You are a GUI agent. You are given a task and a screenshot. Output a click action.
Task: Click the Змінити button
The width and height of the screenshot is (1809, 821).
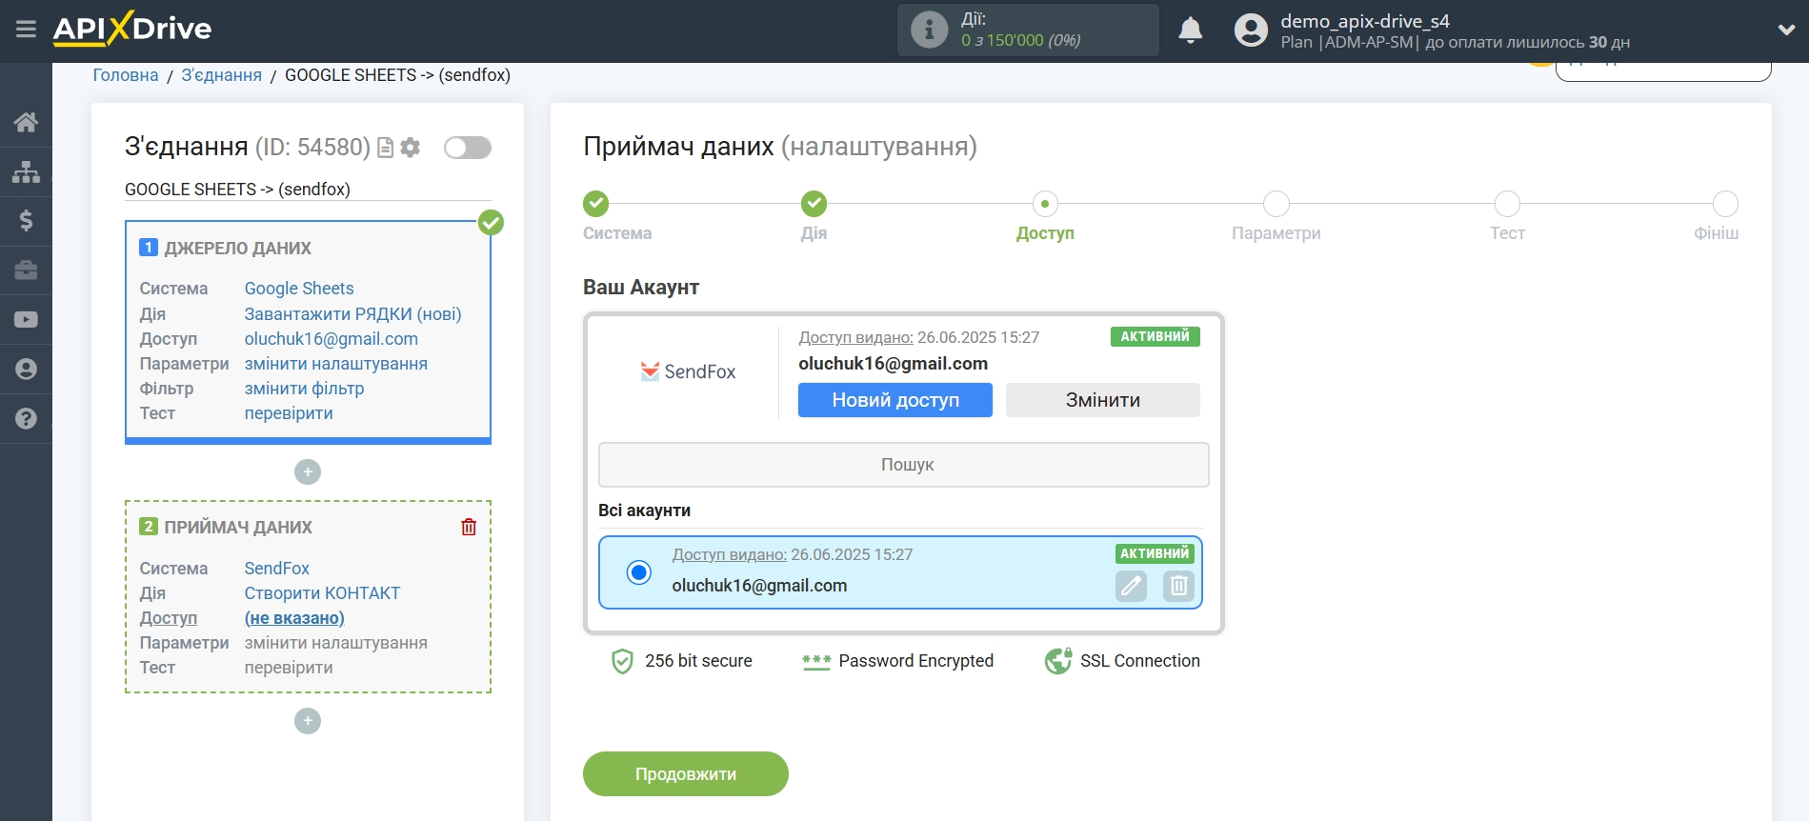(x=1103, y=400)
